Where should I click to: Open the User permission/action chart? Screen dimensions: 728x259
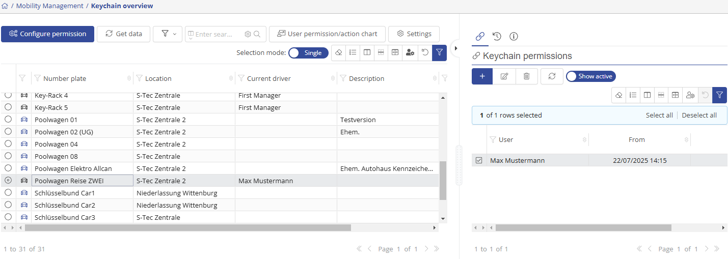(x=327, y=34)
